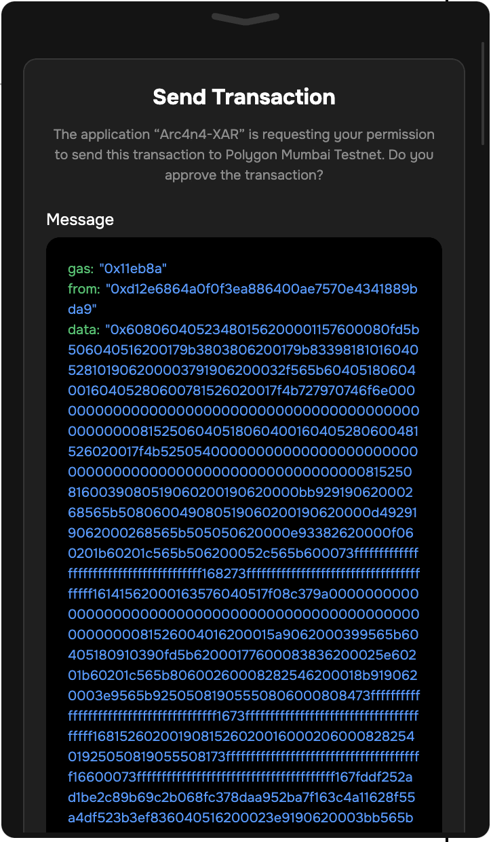
Task: Click the approve the transaction question text
Action: pos(244,175)
